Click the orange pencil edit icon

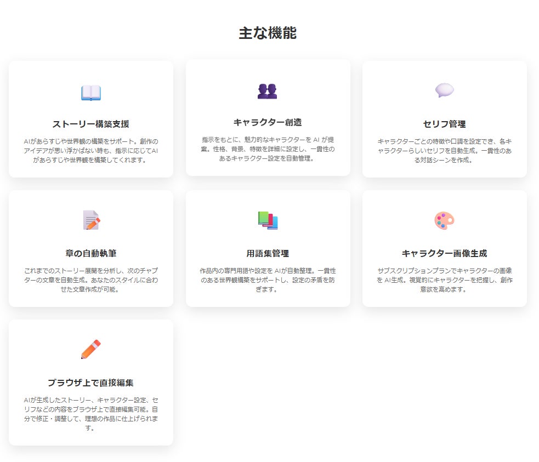click(91, 349)
